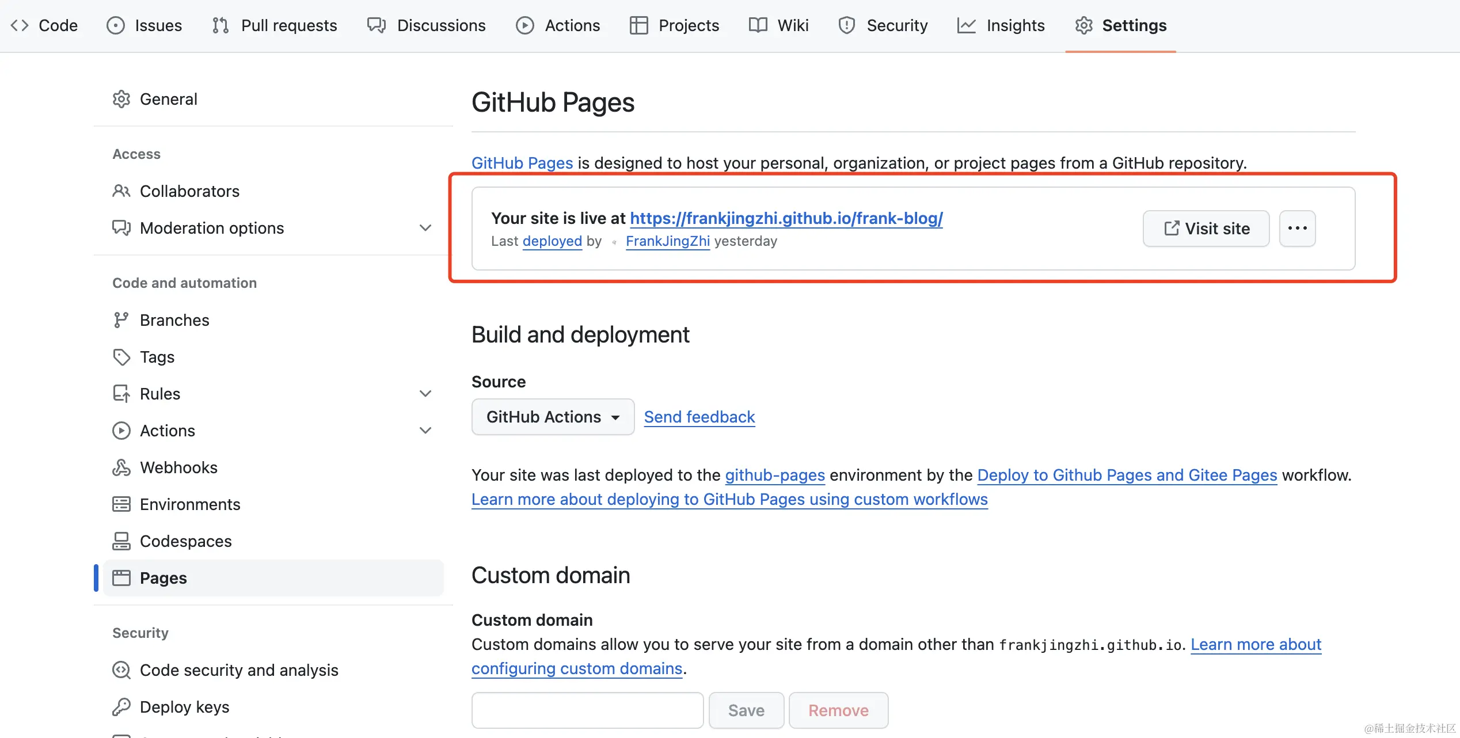Image resolution: width=1460 pixels, height=738 pixels.
Task: Open Deploy keys via the key icon
Action: (x=121, y=706)
